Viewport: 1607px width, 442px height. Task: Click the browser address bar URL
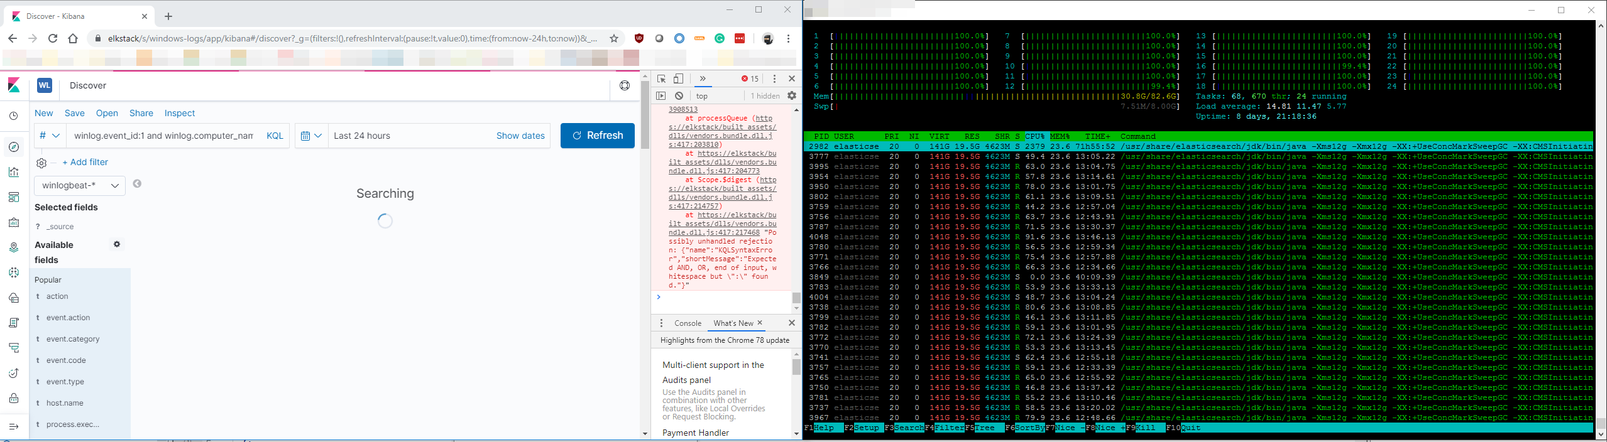point(352,38)
